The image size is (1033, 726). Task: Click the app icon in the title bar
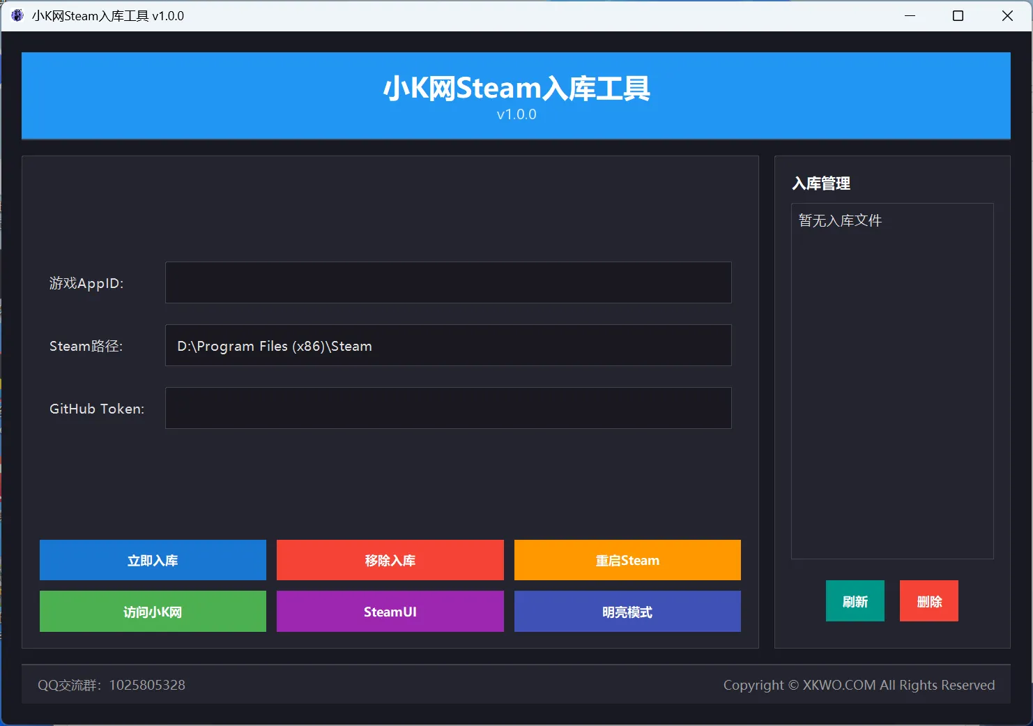pyautogui.click(x=16, y=15)
